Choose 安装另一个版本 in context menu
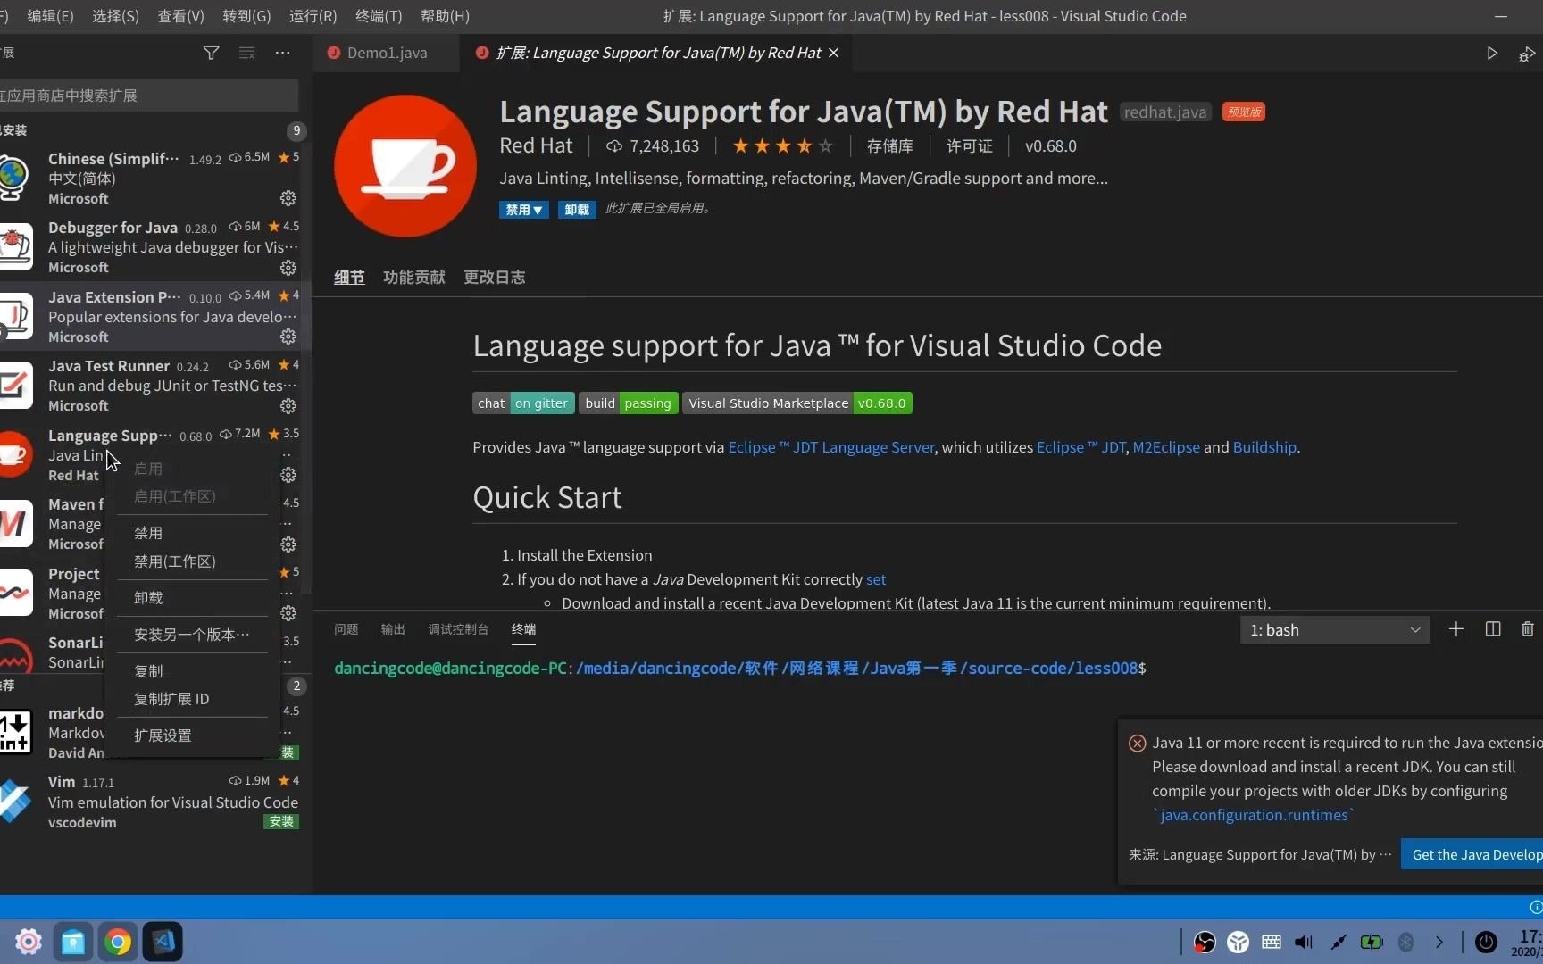 (x=191, y=635)
